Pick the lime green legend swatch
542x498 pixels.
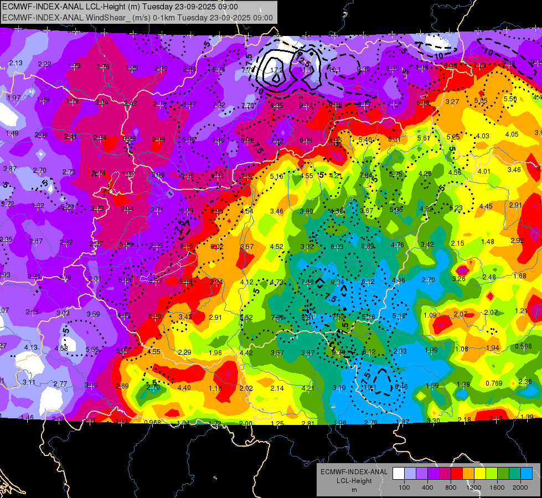492,474
